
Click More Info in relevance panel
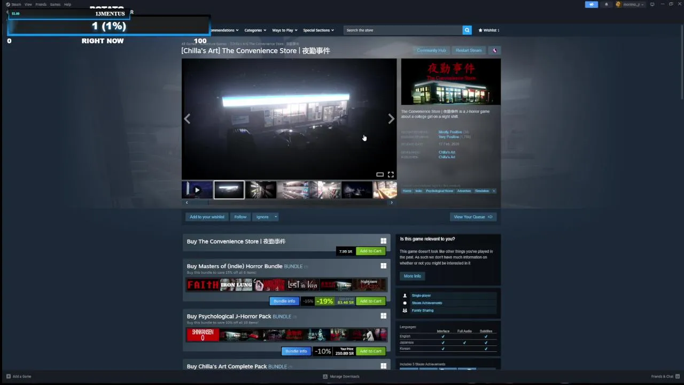tap(413, 276)
